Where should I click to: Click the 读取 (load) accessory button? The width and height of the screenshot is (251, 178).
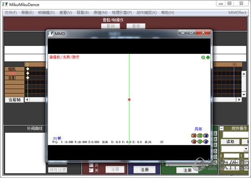coord(230,142)
